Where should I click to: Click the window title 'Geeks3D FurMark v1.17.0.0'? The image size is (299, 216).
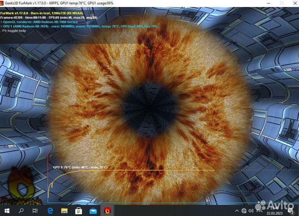59,3
